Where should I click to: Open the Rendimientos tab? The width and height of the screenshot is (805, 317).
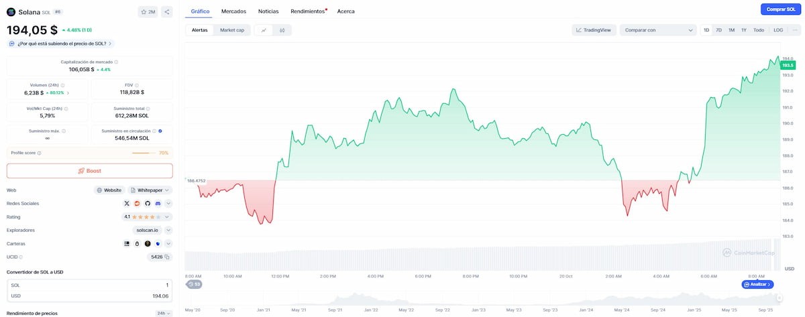(308, 11)
